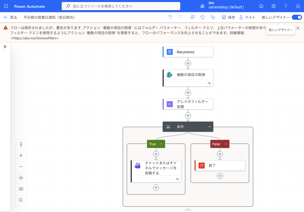Zoom out the canvas with minus button

click(x=21, y=167)
